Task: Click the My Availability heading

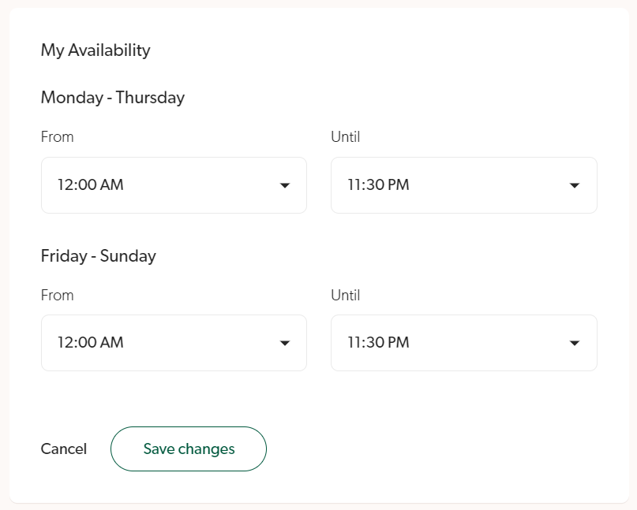Action: click(x=96, y=50)
